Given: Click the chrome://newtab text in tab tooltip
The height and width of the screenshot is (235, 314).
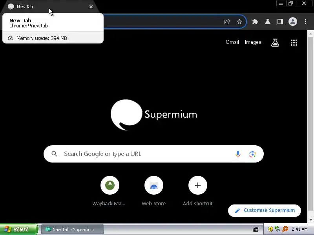Looking at the screenshot, I should coord(29,26).
